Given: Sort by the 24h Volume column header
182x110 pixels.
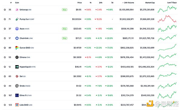Looking at the screenshot, I should (x=128, y=2).
